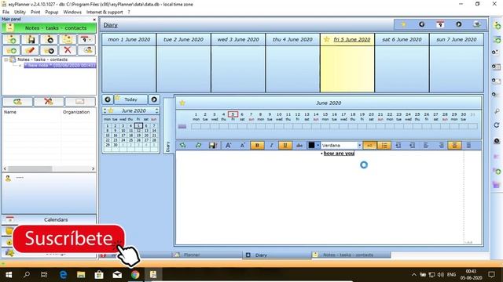Viewport: 503px width, 282px height.
Task: Click the black font color swatch
Action: [311, 146]
